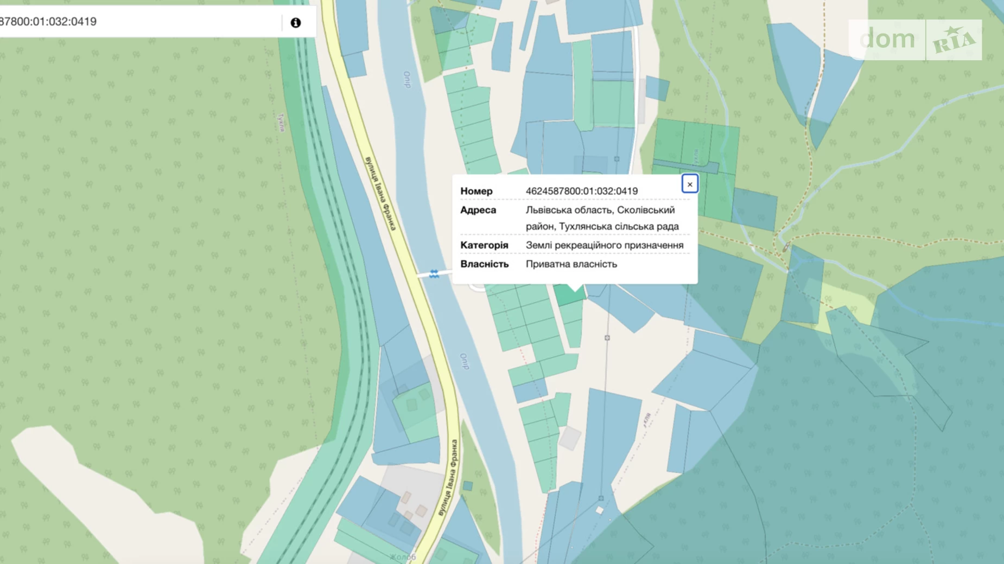The width and height of the screenshot is (1004, 564).
Task: Click the gray building square east of the river
Action: point(570,438)
